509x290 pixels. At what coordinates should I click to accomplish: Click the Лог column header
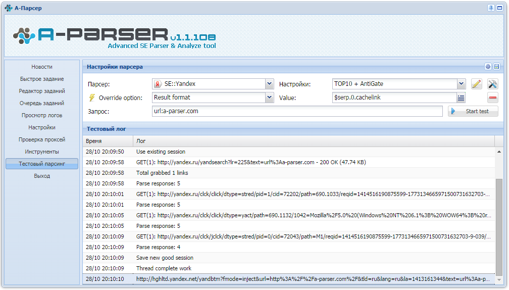pyautogui.click(x=314, y=141)
